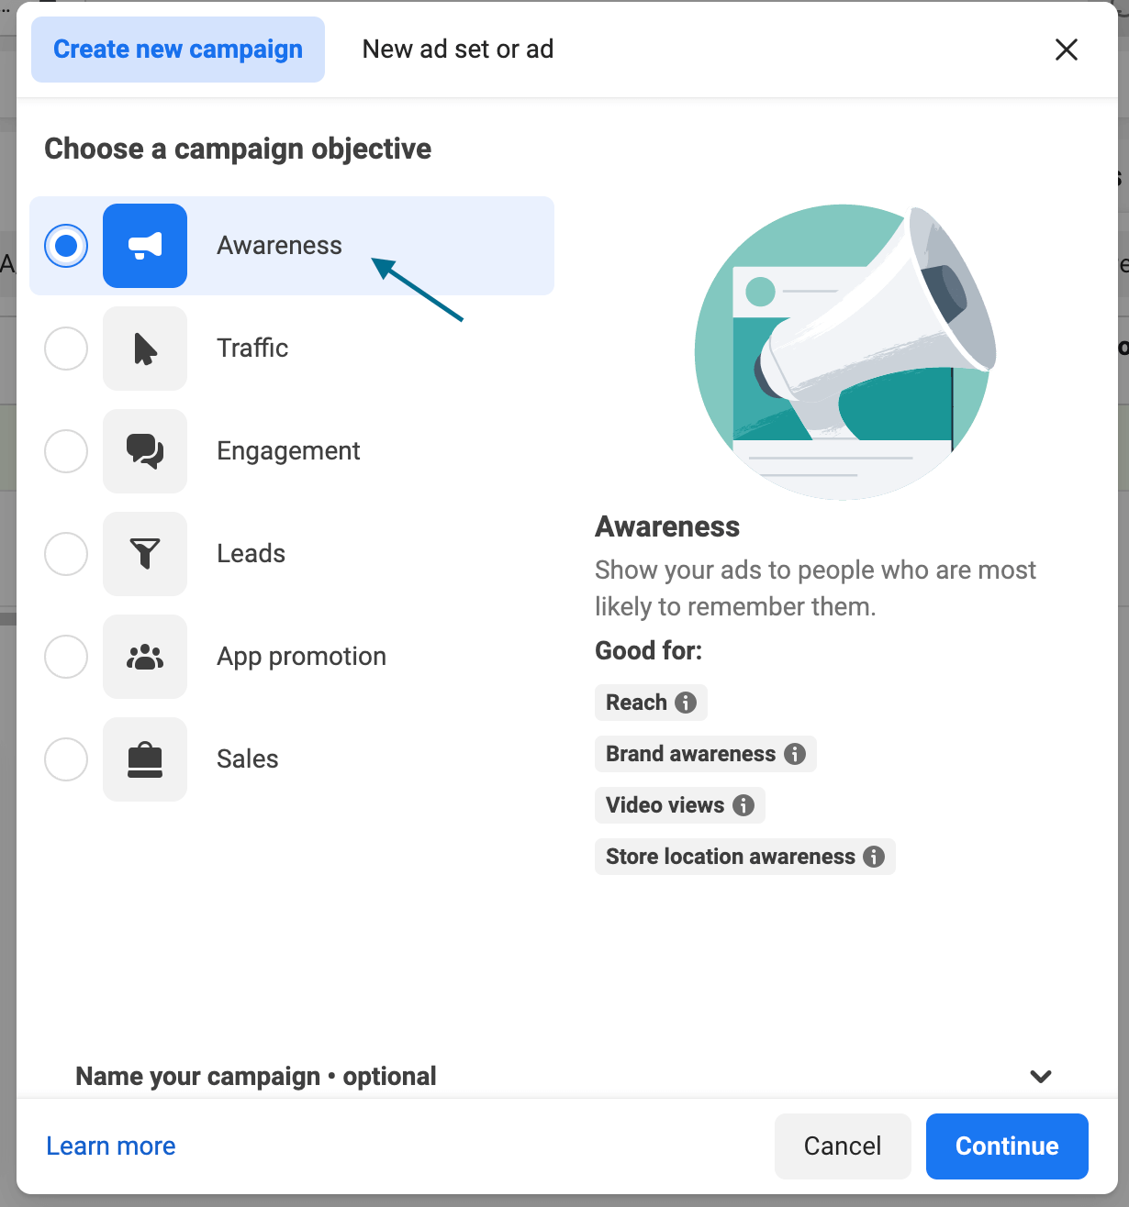This screenshot has width=1129, height=1207.
Task: Click the Traffic cursor icon
Action: (x=144, y=349)
